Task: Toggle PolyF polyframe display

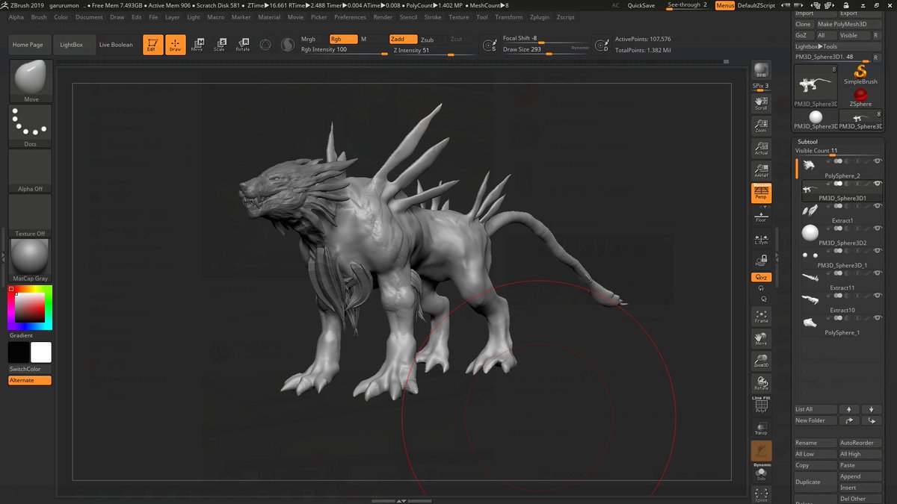Action: click(x=761, y=406)
